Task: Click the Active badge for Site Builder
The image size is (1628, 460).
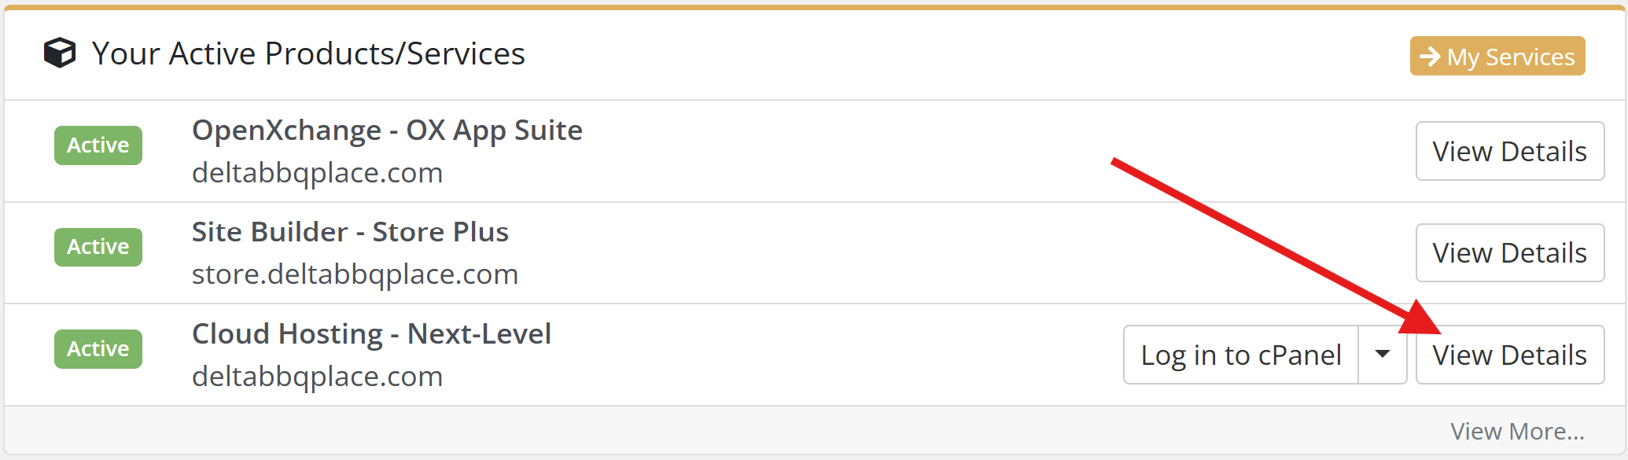Action: [x=98, y=247]
